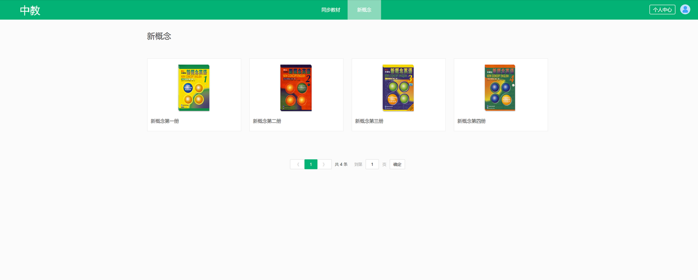This screenshot has width=698, height=280.
Task: Open 新概念第二册 book cover image
Action: coord(296,88)
